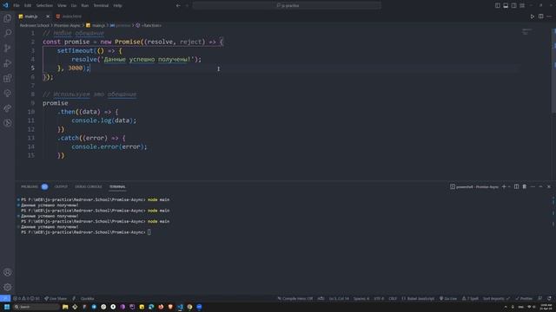Split the terminal panel
This screenshot has width=556, height=312.
click(516, 187)
